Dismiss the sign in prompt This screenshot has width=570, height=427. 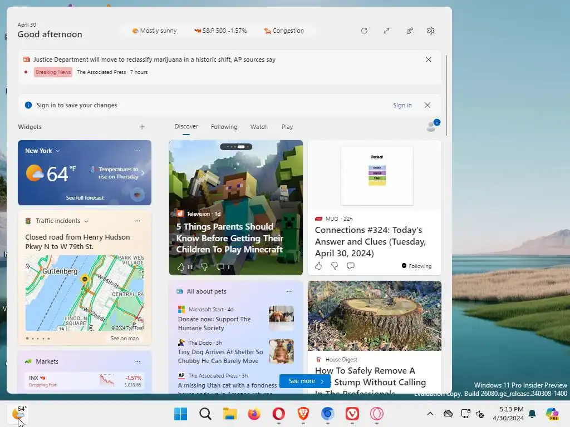point(427,105)
